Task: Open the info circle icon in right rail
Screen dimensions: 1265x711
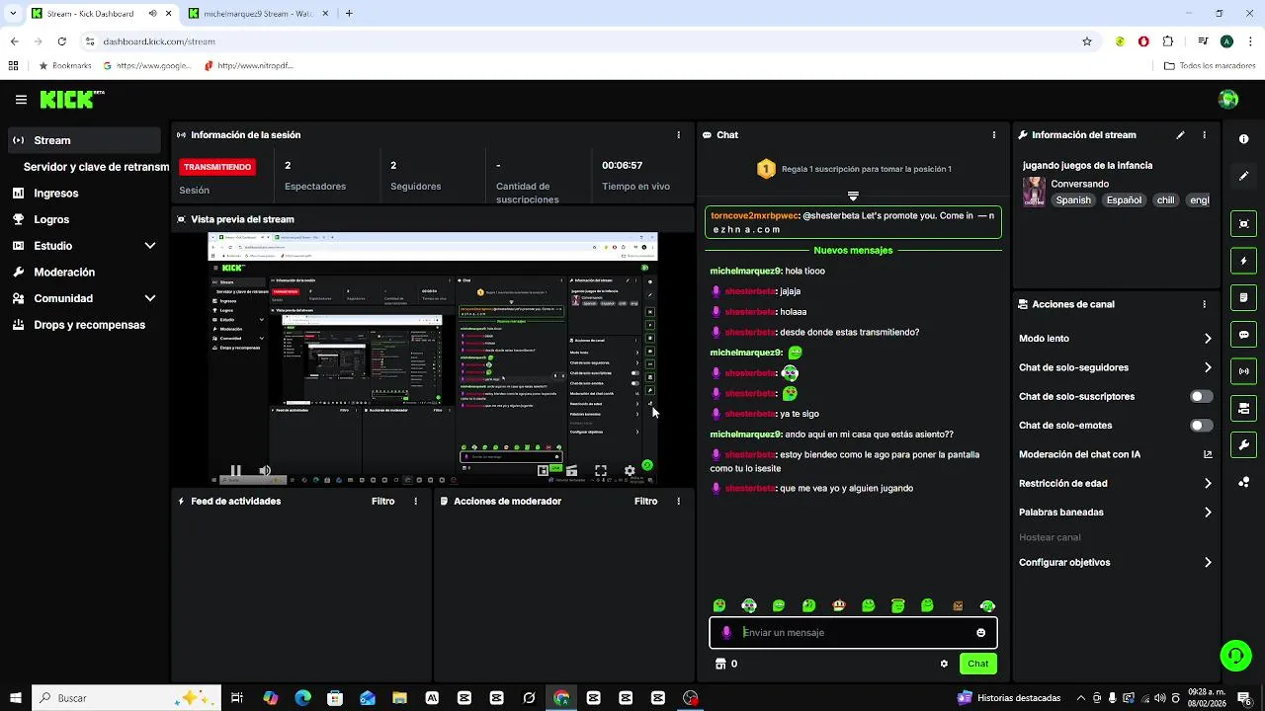Action: tap(1244, 139)
